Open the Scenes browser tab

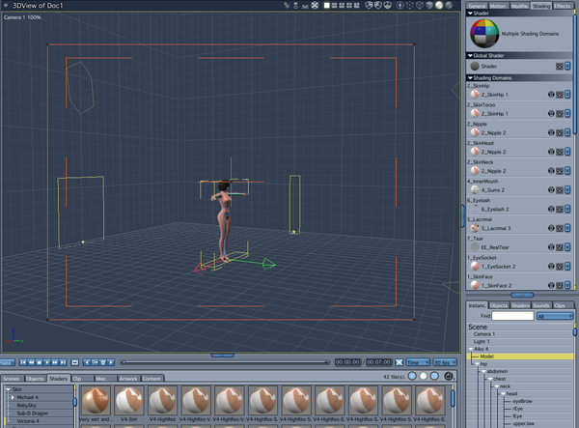(x=11, y=379)
